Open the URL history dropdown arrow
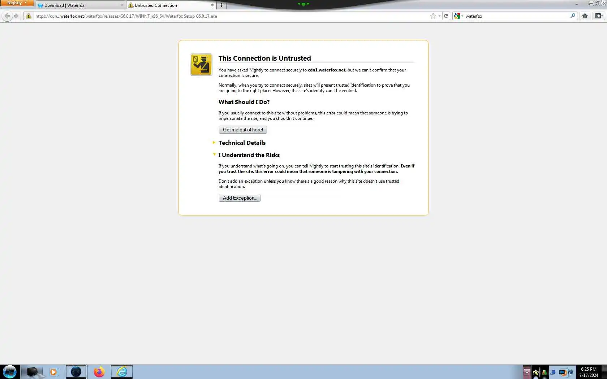607x379 pixels. (439, 16)
